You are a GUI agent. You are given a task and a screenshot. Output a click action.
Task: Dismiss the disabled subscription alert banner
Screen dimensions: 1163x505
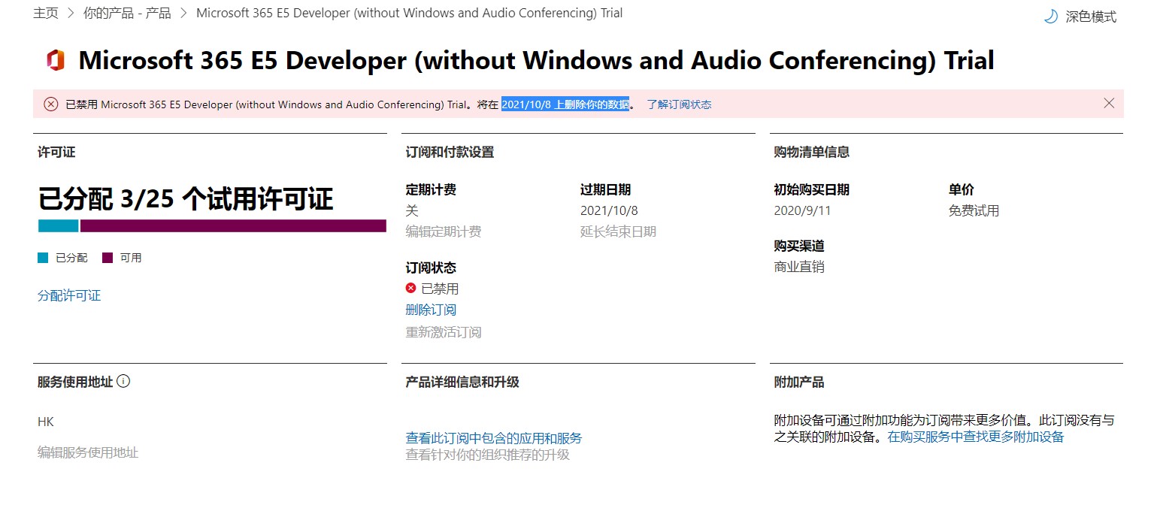[x=1109, y=104]
